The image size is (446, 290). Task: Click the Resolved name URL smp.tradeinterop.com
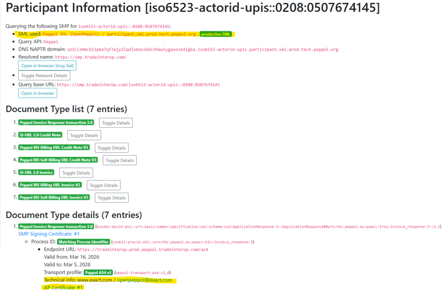[91, 57]
